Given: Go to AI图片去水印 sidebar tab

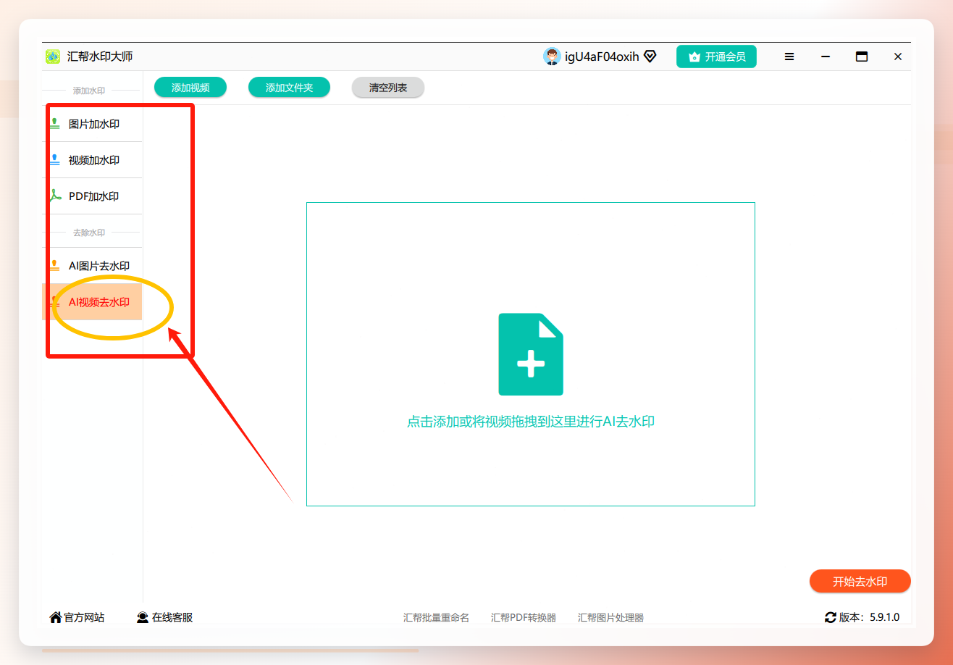Looking at the screenshot, I should [x=92, y=266].
